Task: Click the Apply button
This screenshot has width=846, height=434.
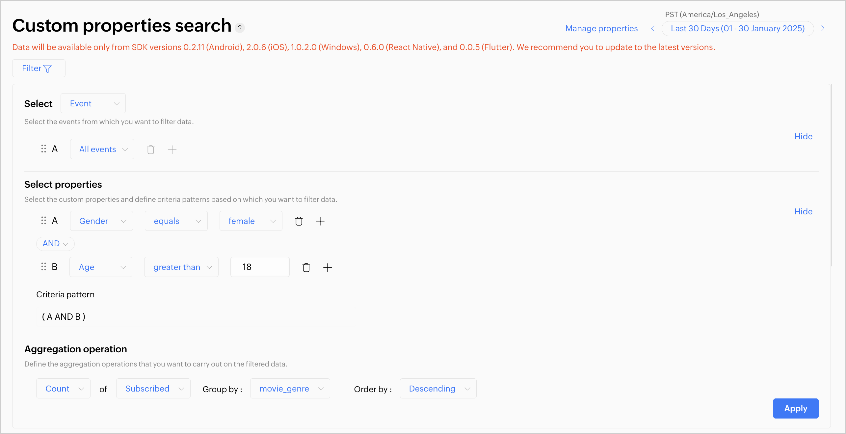Action: pyautogui.click(x=796, y=408)
